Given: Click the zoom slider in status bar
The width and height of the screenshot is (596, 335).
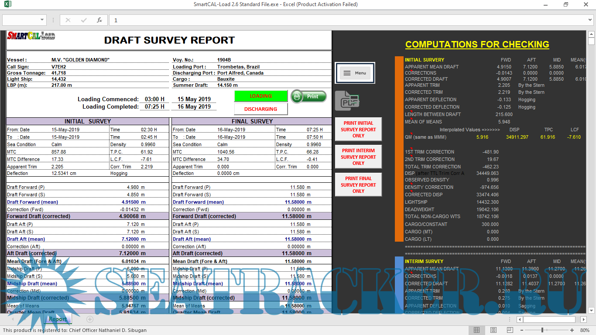Looking at the screenshot, I should point(542,330).
